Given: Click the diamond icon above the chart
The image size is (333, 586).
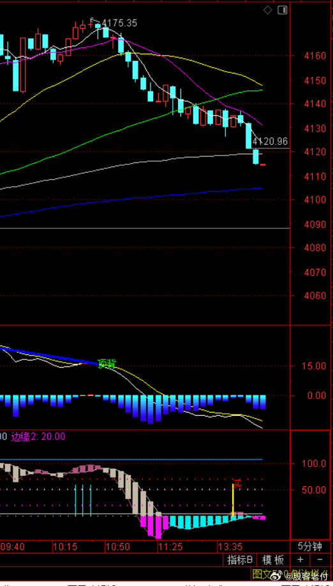Looking at the screenshot, I should pyautogui.click(x=267, y=10).
